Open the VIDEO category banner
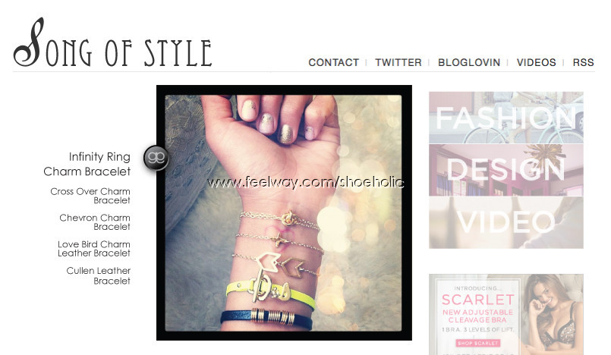 click(x=506, y=223)
